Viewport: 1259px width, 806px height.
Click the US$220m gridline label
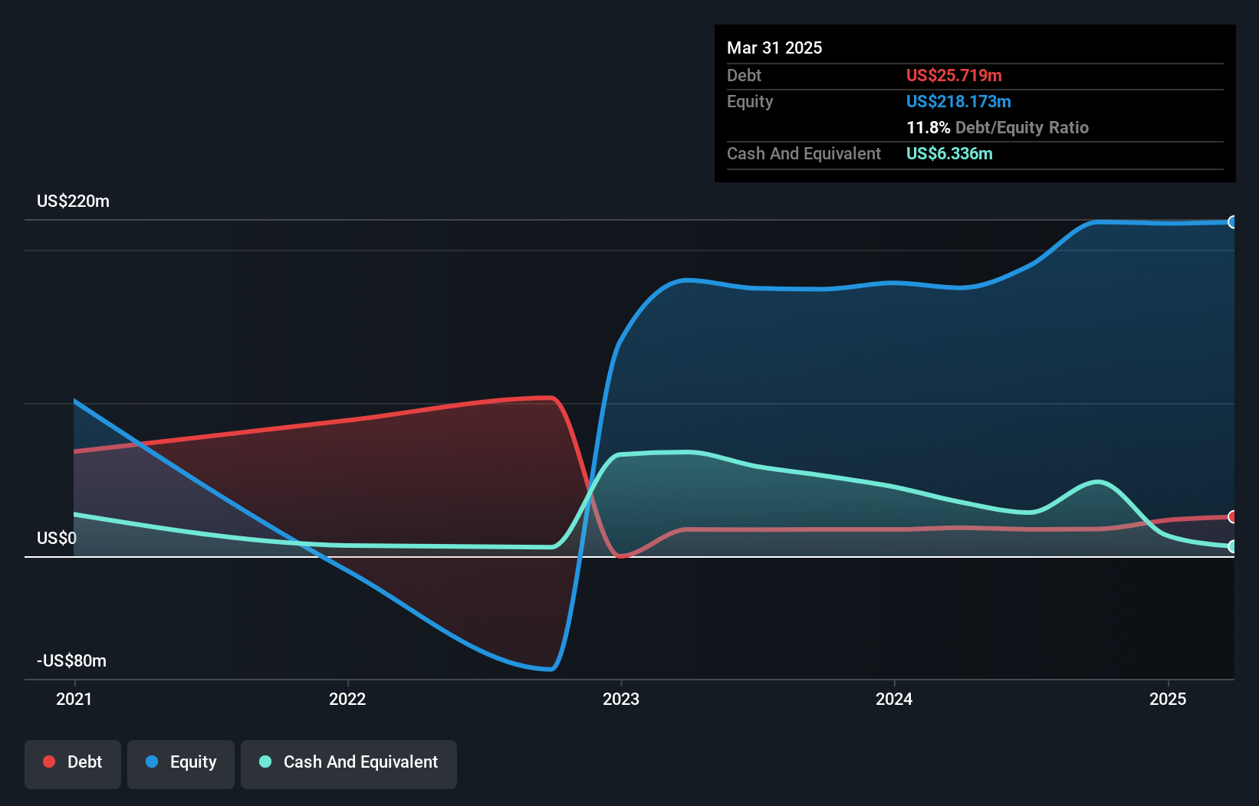coord(74,201)
